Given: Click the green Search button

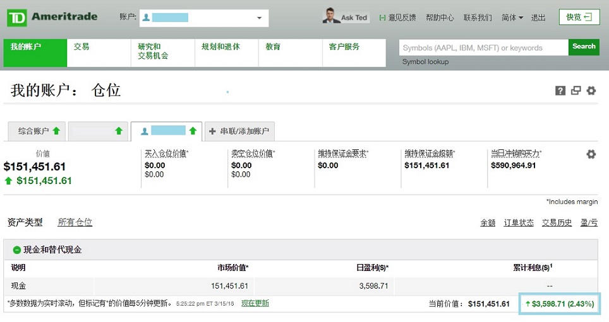Looking at the screenshot, I should tap(584, 47).
